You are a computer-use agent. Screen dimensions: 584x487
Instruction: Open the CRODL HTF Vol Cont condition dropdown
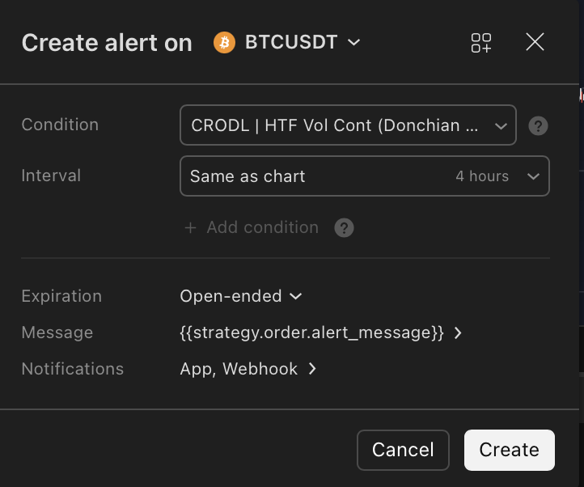[x=348, y=125]
